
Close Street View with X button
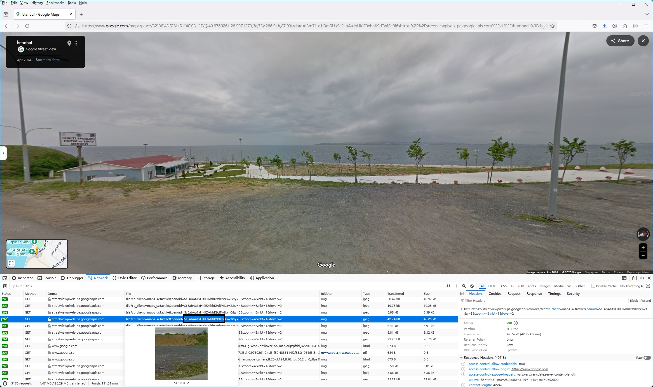pos(643,41)
